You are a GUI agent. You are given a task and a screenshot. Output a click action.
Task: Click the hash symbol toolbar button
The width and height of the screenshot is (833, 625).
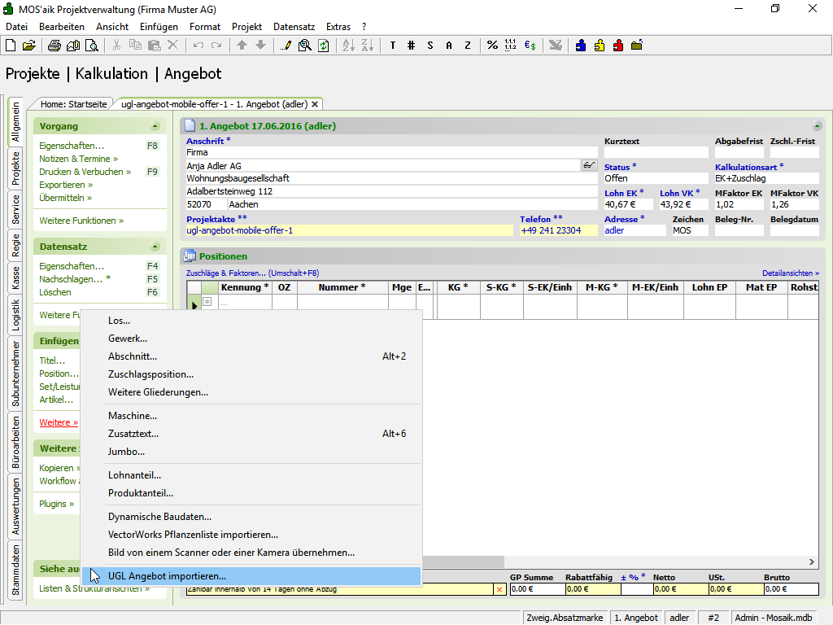(x=411, y=46)
